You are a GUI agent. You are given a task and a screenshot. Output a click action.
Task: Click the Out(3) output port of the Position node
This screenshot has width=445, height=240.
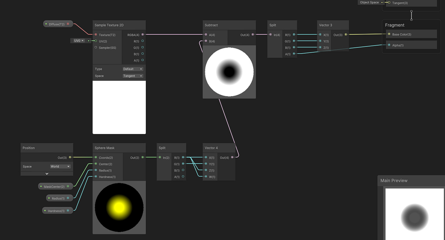[70, 157]
